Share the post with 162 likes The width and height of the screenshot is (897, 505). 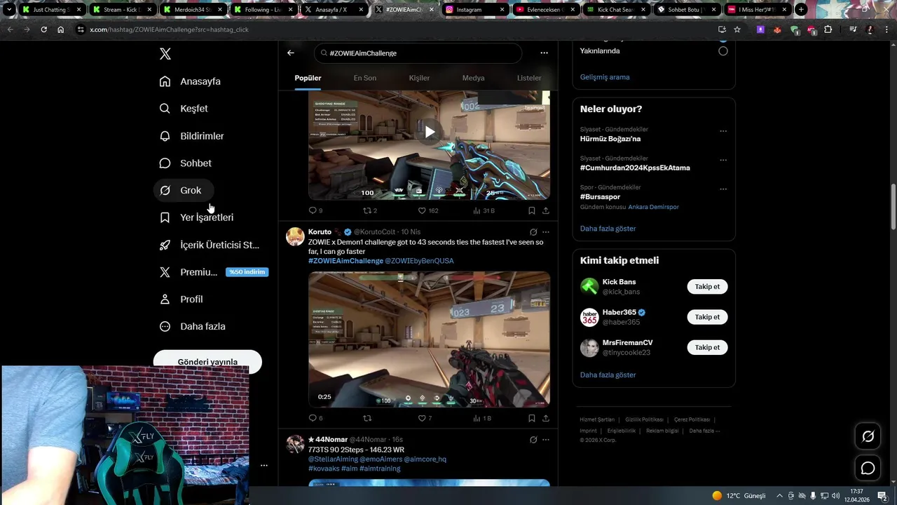click(x=546, y=210)
